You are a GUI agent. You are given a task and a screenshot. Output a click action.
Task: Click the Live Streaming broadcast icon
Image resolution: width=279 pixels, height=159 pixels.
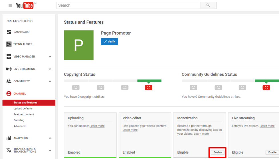coord(9,69)
